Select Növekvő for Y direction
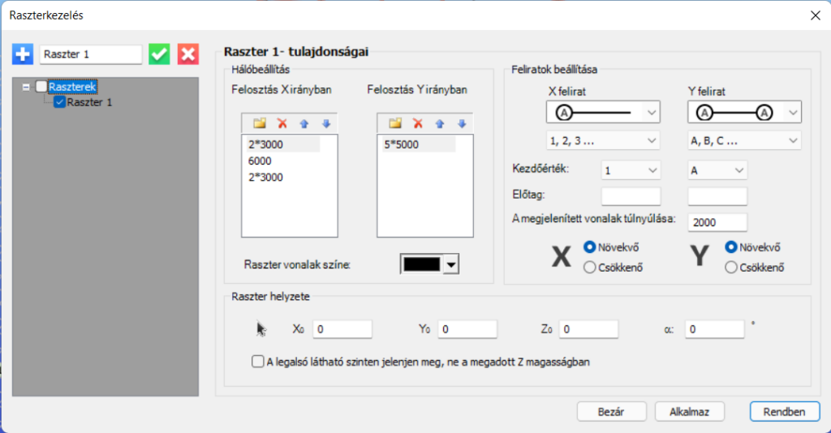The width and height of the screenshot is (831, 433). point(731,247)
